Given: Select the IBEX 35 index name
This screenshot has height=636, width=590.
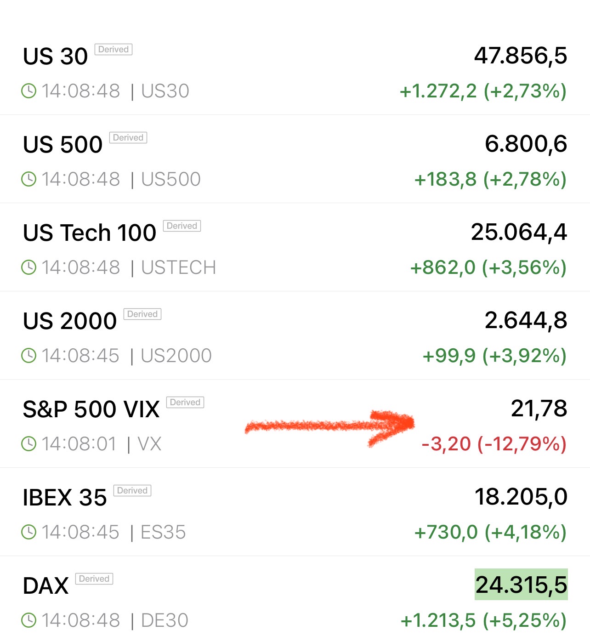Looking at the screenshot, I should click(65, 497).
